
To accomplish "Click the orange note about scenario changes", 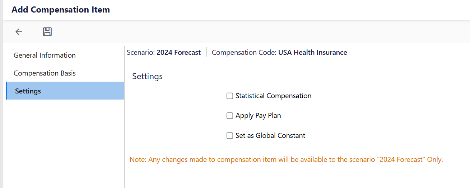I will click(x=286, y=159).
